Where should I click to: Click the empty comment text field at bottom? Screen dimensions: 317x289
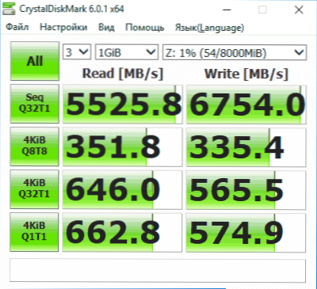click(158, 271)
